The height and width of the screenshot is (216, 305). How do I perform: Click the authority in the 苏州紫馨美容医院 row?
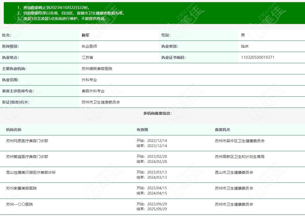234,188
